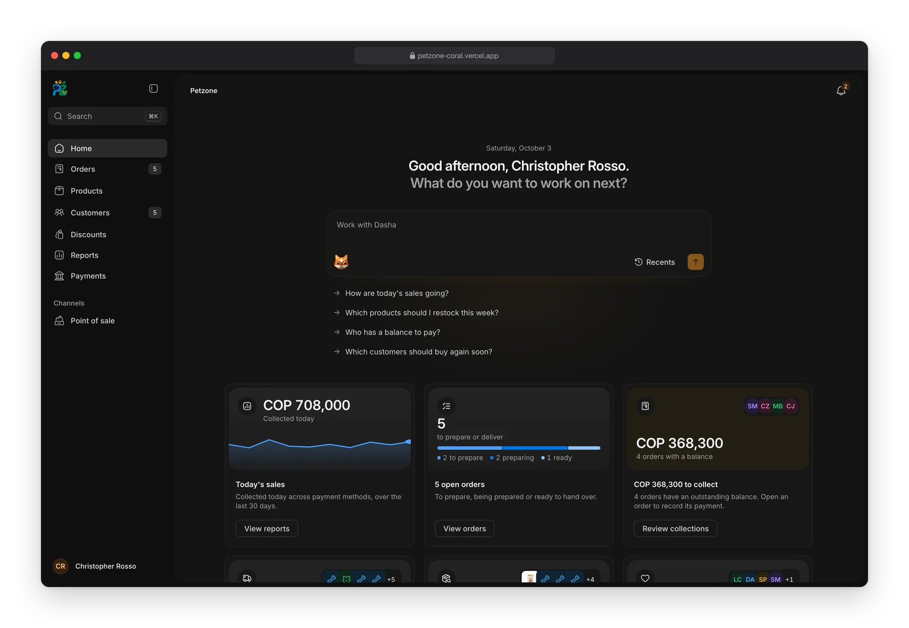
Task: Click the Petzone logo icon
Action: 60,88
